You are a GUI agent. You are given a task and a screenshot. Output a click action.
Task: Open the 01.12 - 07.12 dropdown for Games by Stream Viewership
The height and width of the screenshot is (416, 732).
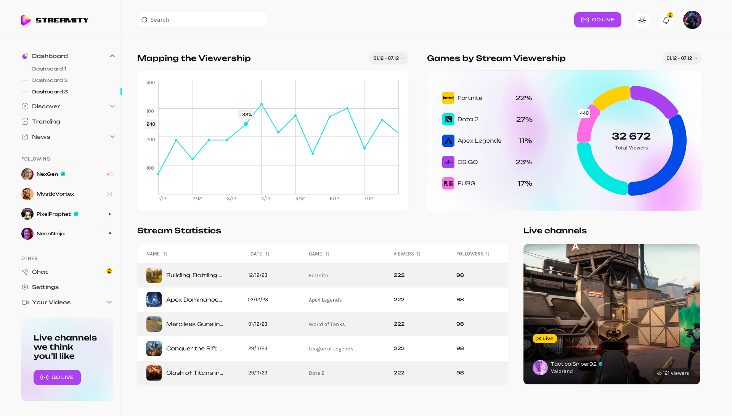coord(682,58)
